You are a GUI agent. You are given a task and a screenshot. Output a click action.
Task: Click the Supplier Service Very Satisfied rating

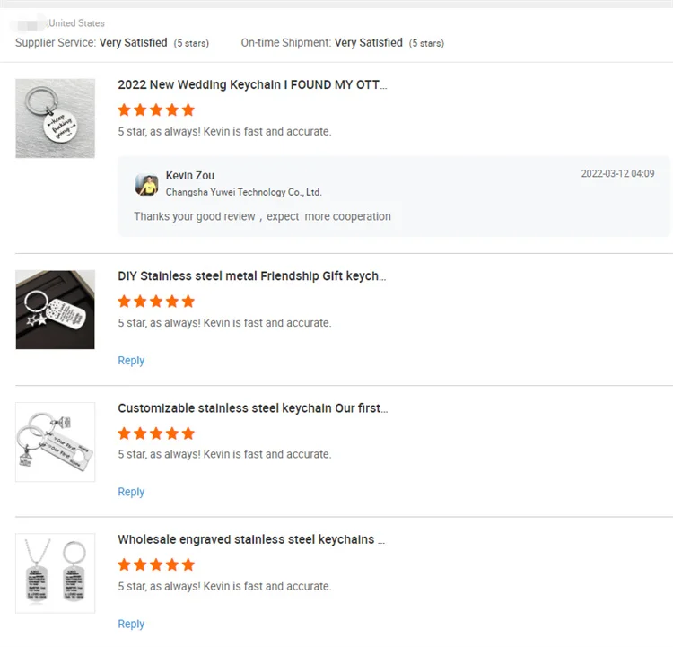tap(133, 43)
